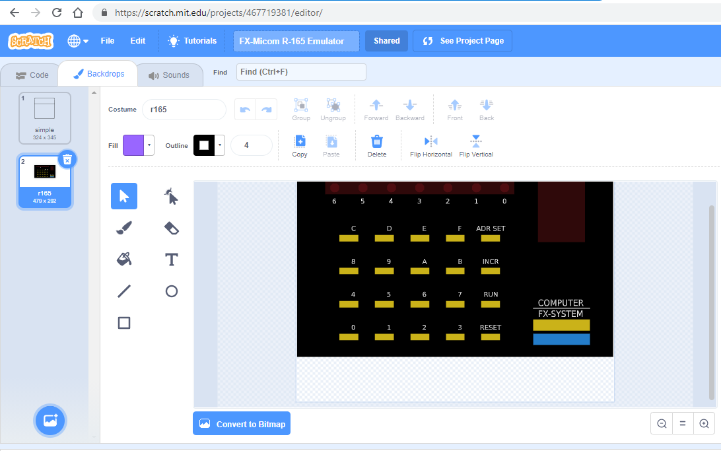Click the Undo arrow
The height and width of the screenshot is (451, 721).
coord(245,110)
